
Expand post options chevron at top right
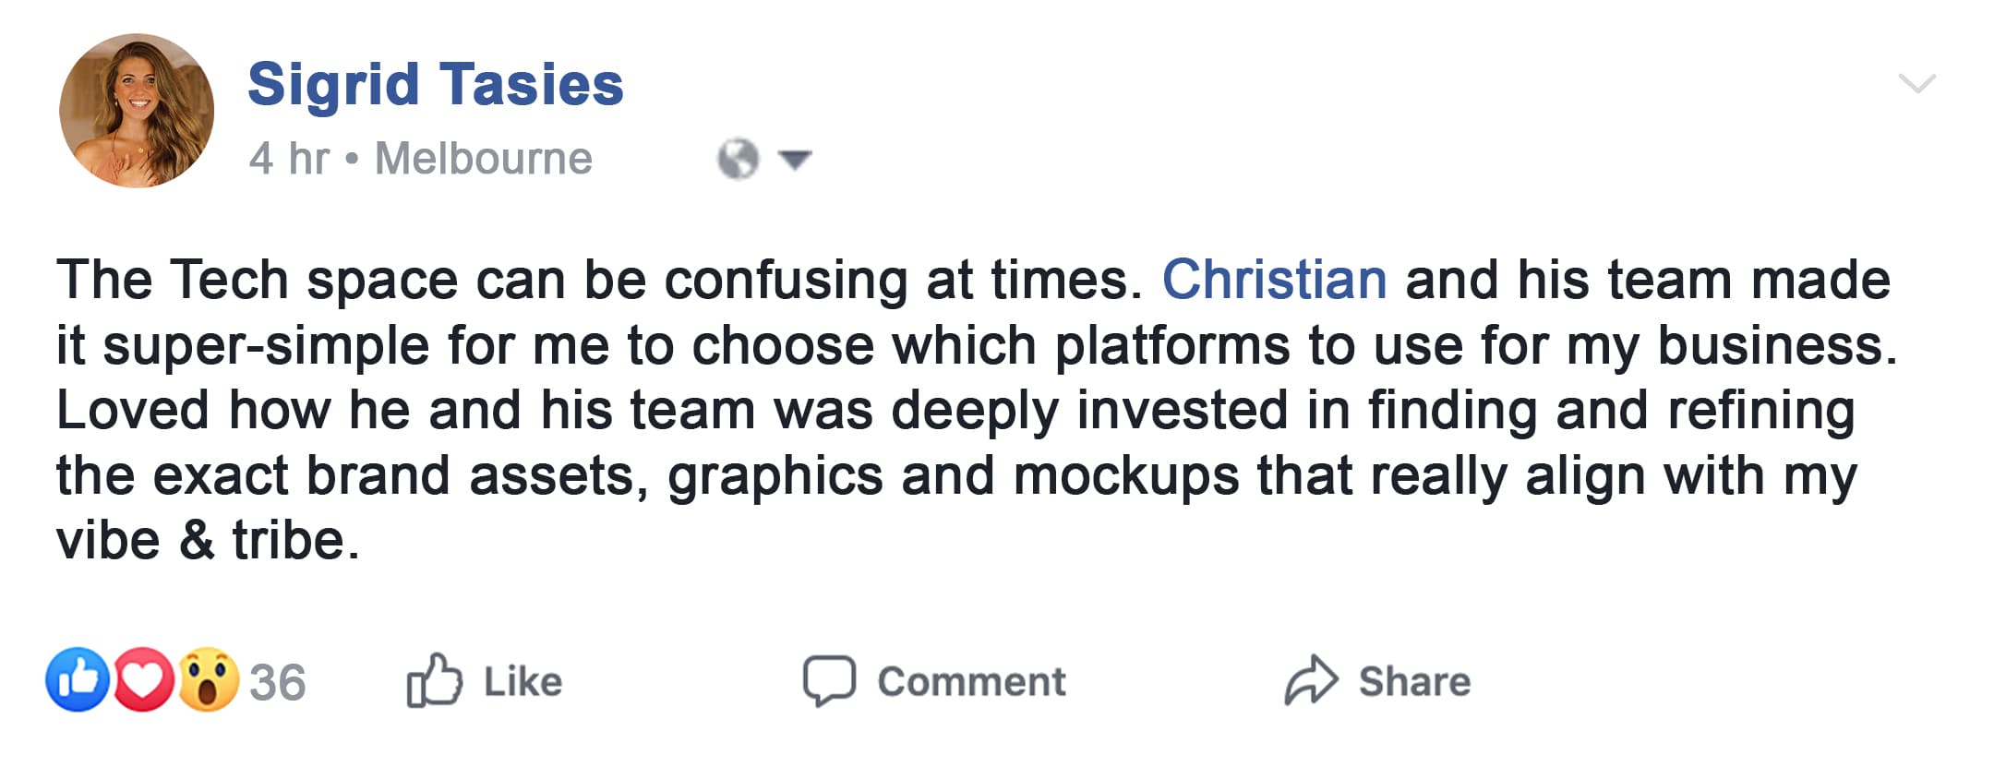(x=1916, y=84)
